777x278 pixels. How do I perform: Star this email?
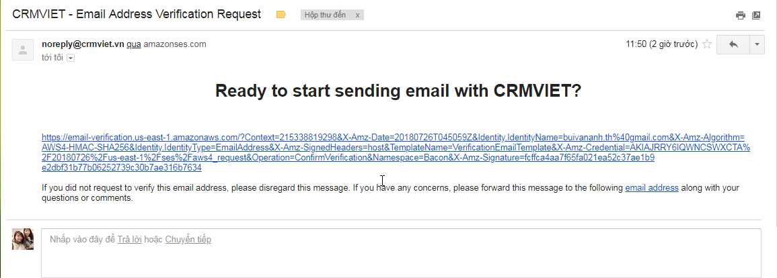(707, 45)
